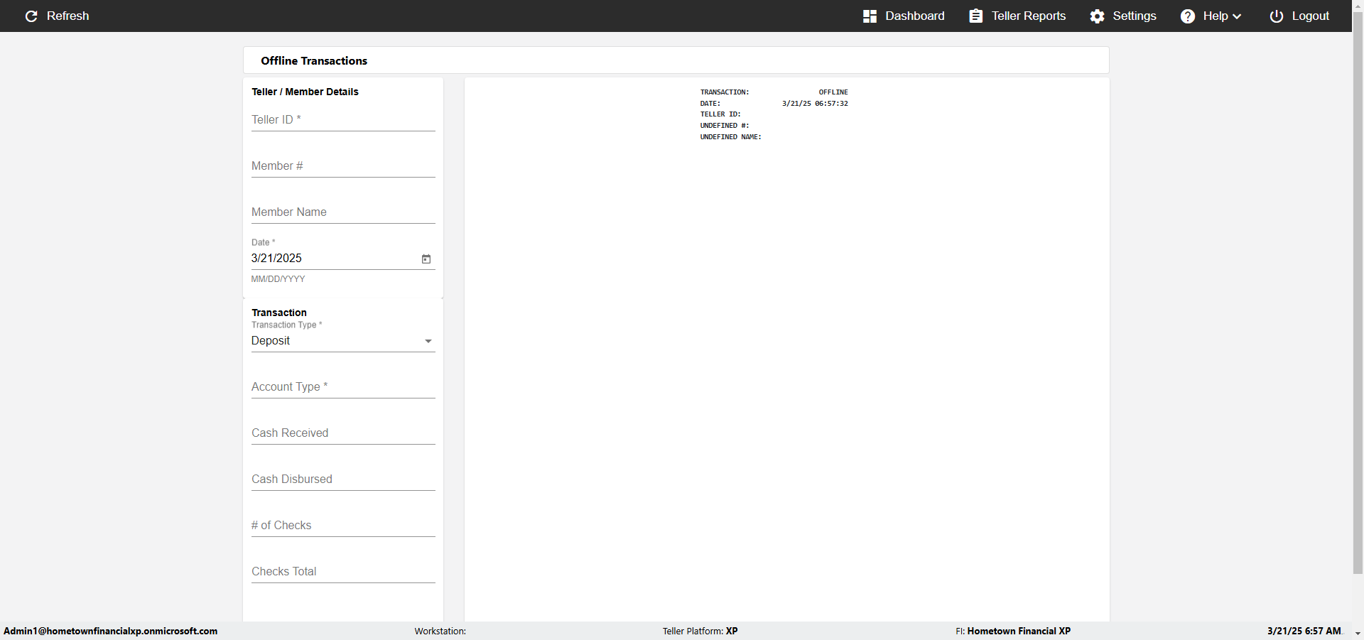Focus the Teller ID input field
This screenshot has width=1364, height=640.
(343, 120)
